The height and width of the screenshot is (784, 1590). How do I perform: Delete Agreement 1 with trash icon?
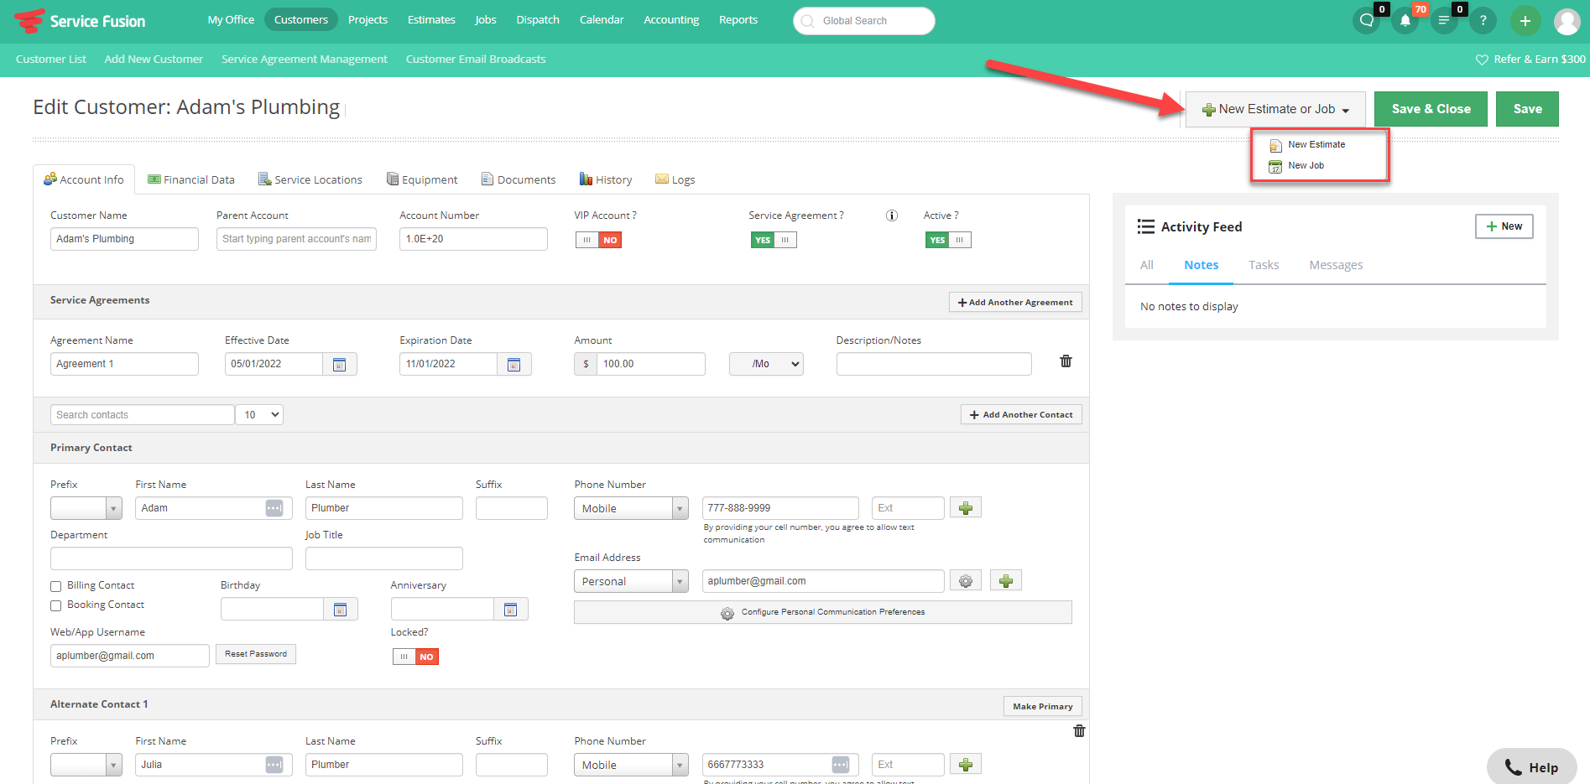(1066, 361)
